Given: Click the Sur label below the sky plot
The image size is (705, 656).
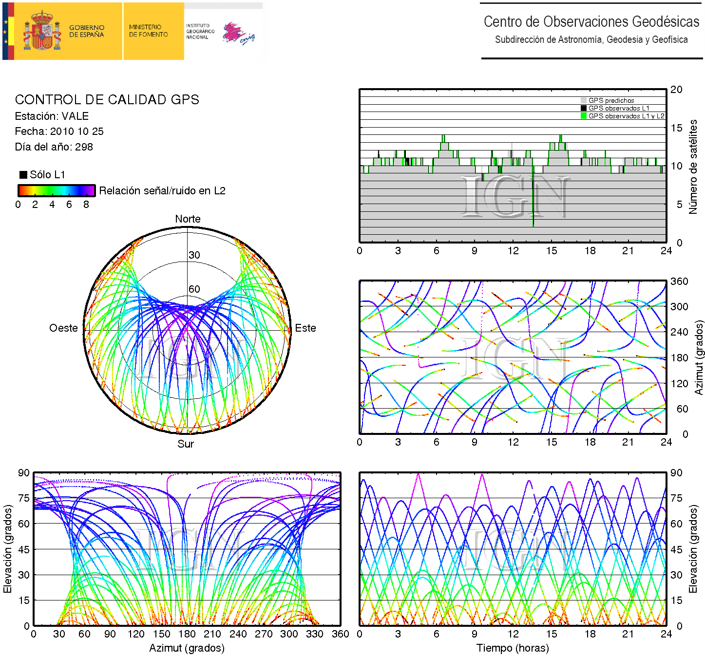Looking at the screenshot, I should 185,444.
